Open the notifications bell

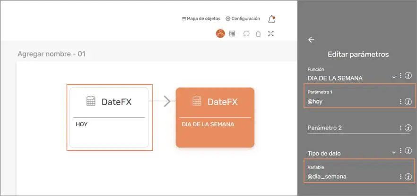271,19
